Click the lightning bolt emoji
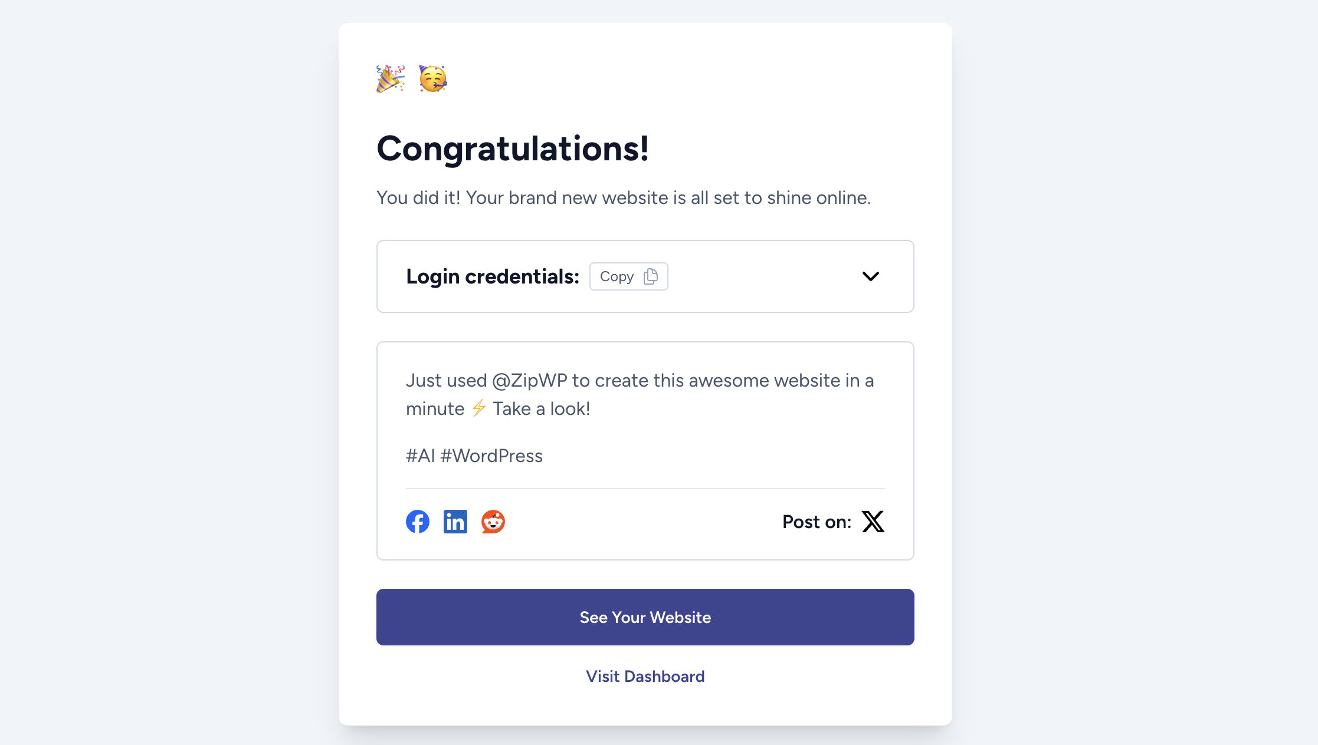 tap(478, 408)
